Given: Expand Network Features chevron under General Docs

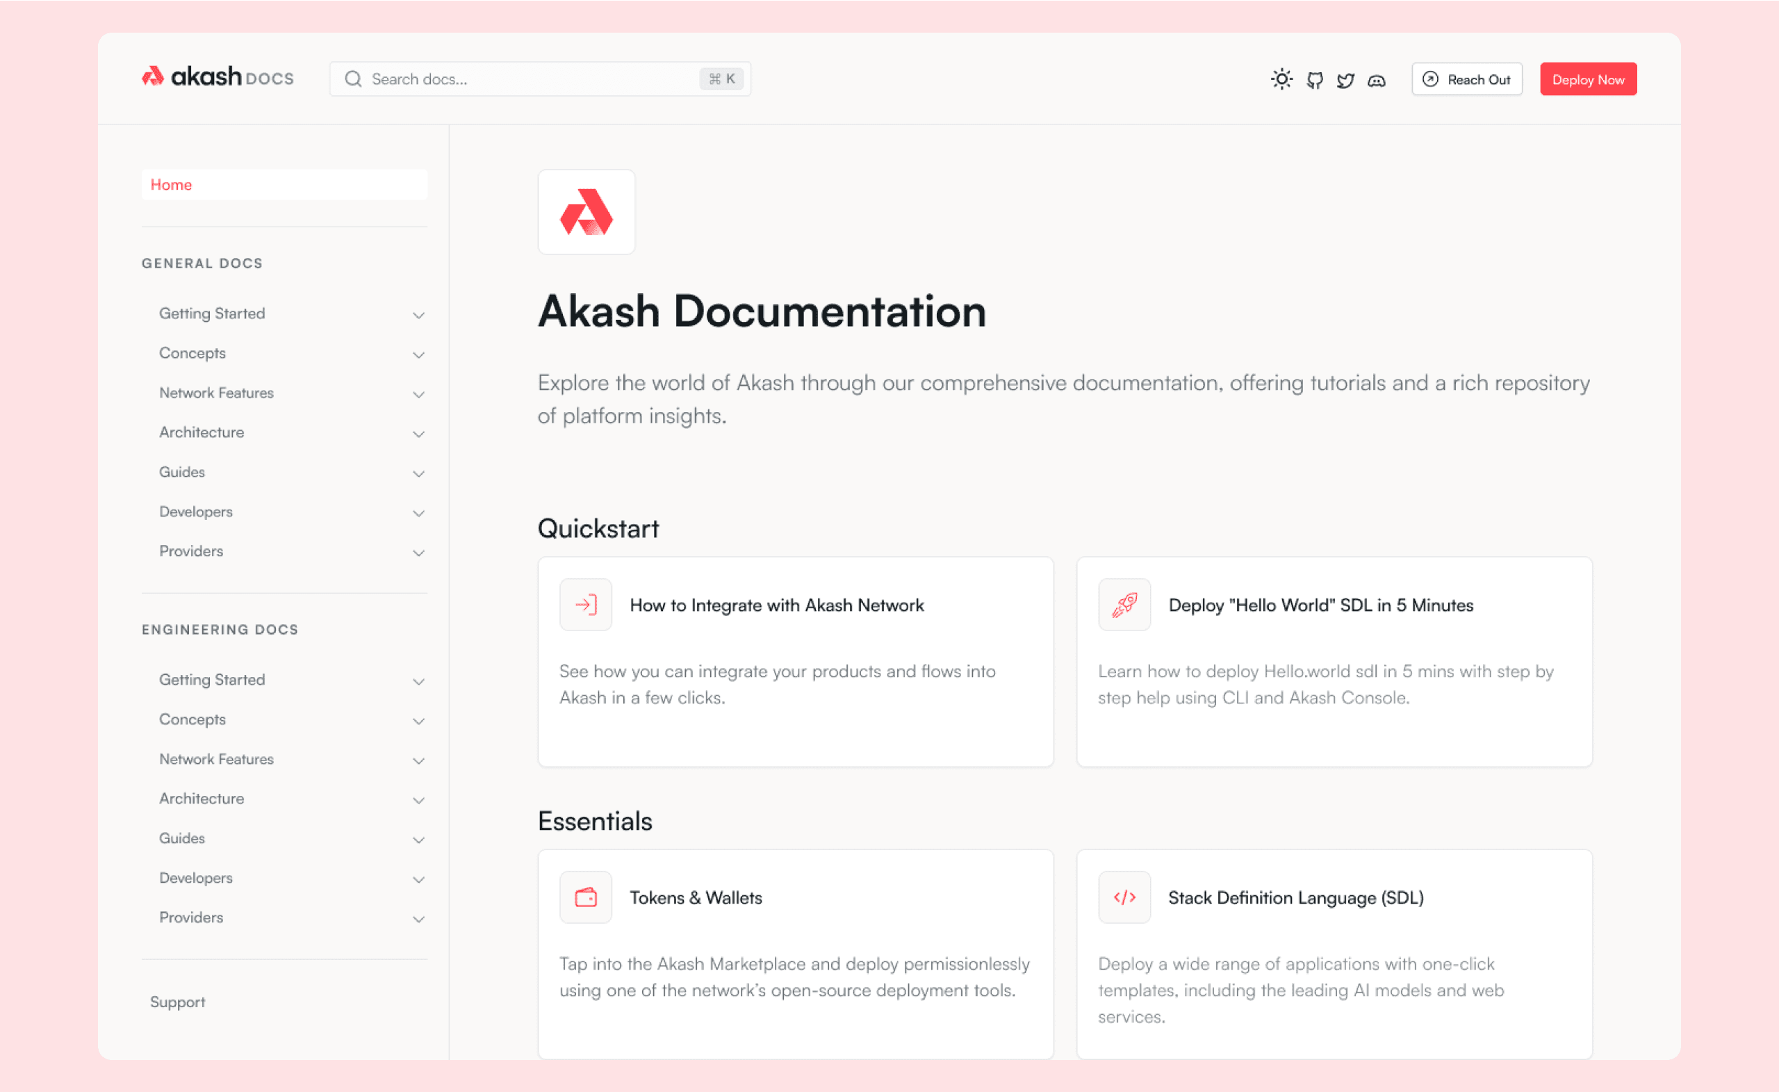Looking at the screenshot, I should pos(419,394).
